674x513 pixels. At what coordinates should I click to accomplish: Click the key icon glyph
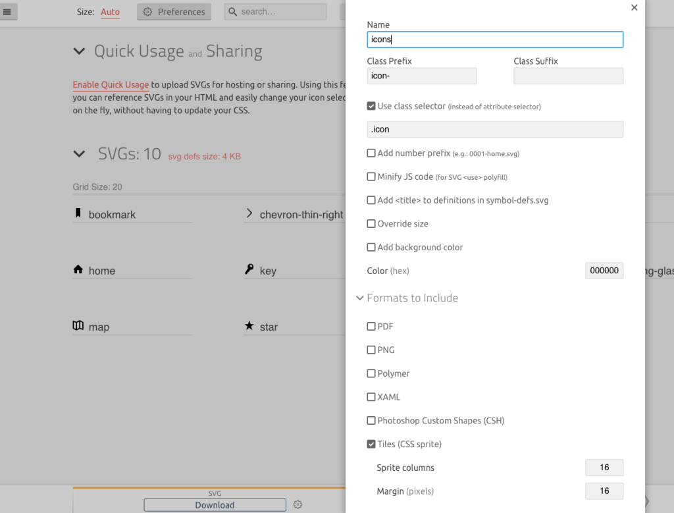[249, 269]
